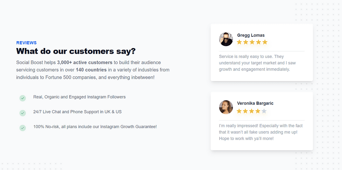Screen dimensions: 342x170
Task: Click the second star in Gregg Lomas' rating
Action: (246, 42)
